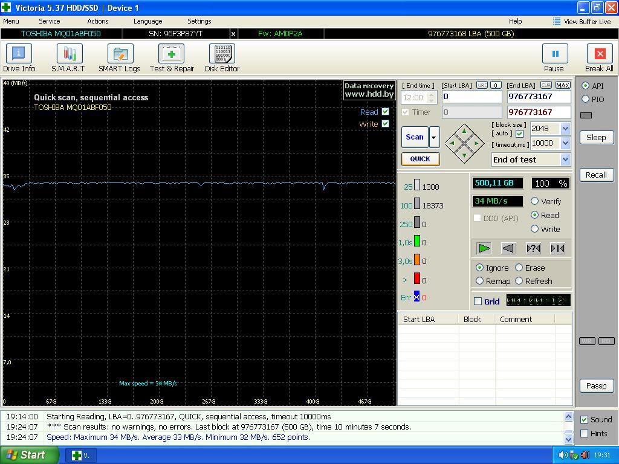Toggle the auto block size checkbox

pyautogui.click(x=519, y=134)
